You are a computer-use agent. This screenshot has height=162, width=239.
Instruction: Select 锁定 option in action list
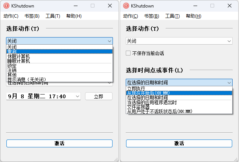pos(59,66)
